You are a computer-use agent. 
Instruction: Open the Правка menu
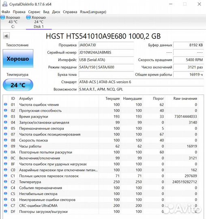tap(19, 12)
